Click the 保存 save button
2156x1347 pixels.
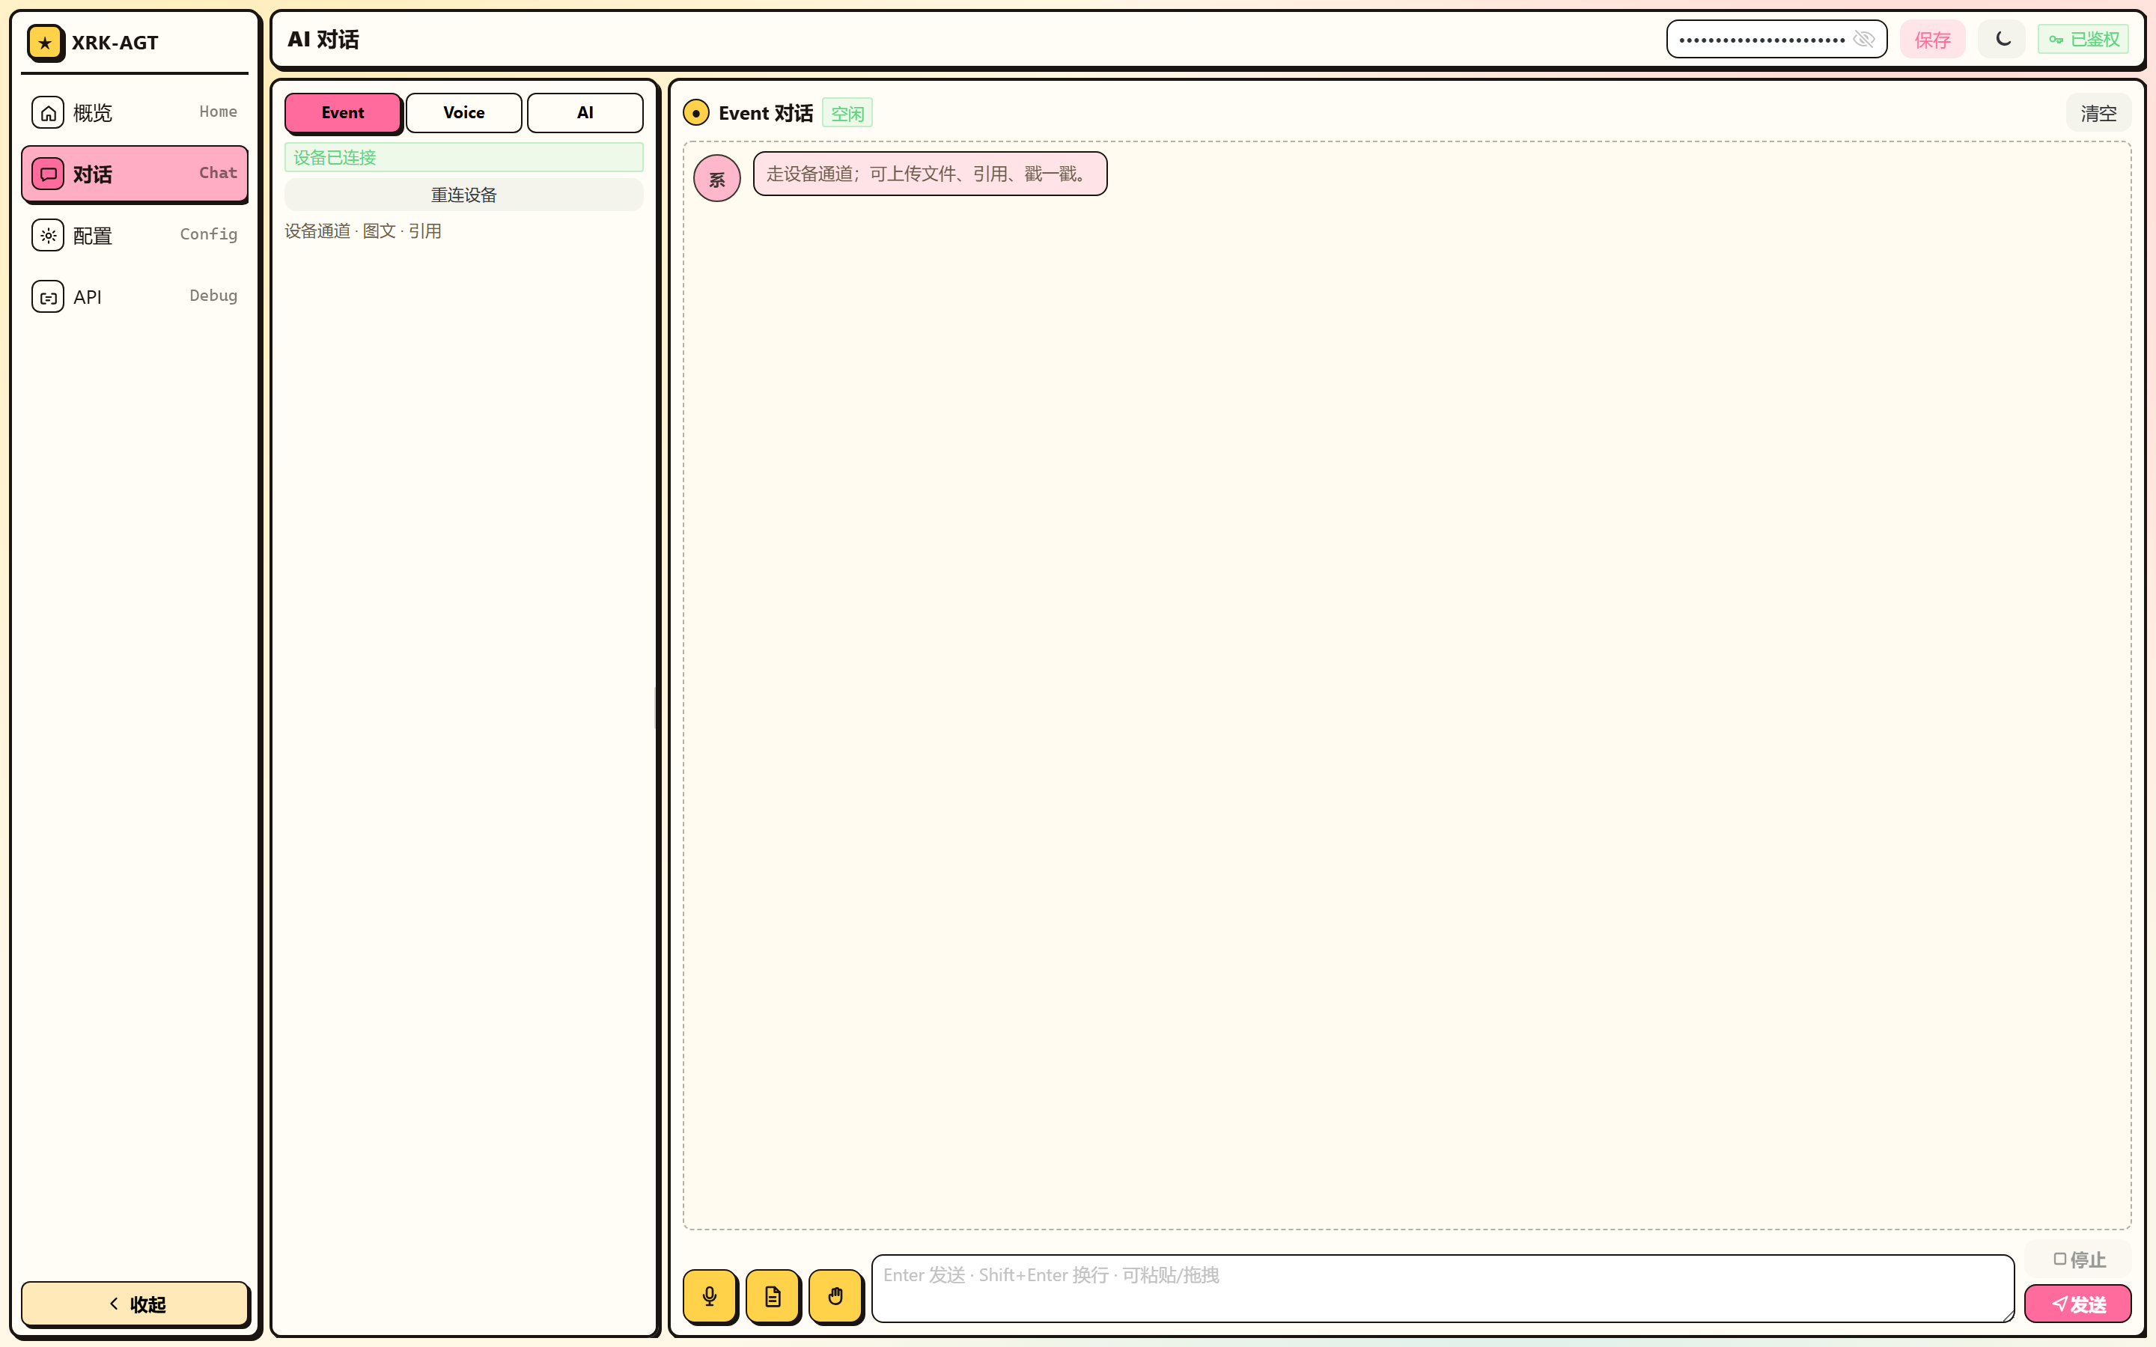pos(1932,40)
